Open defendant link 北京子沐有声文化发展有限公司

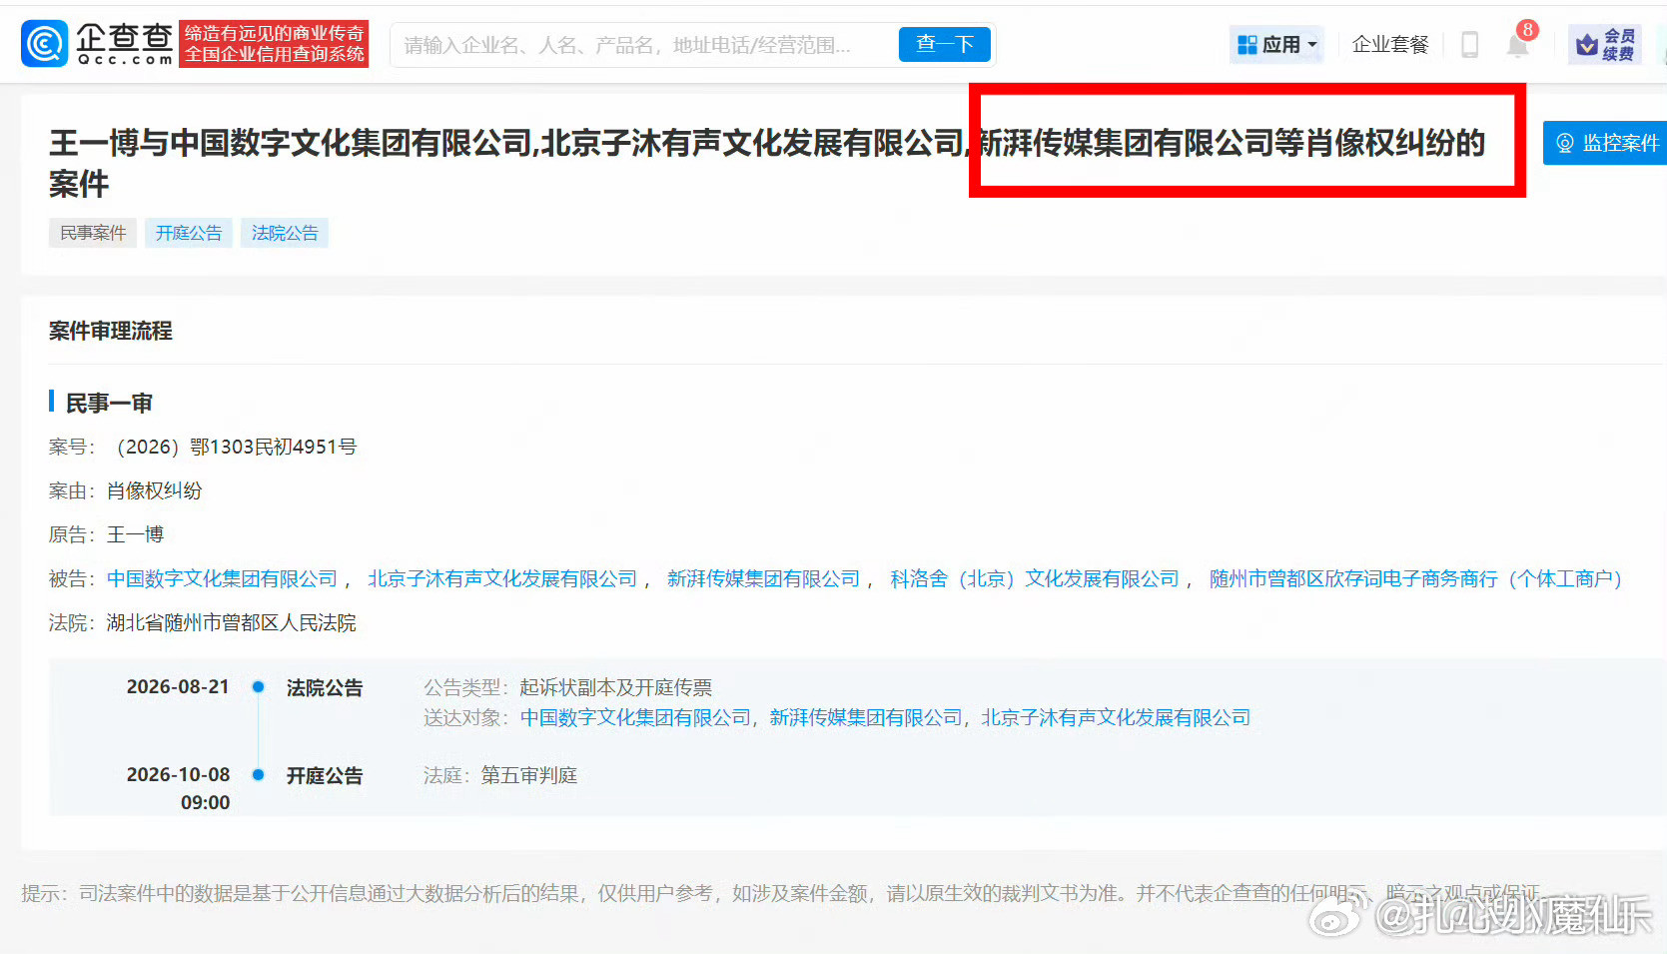[502, 578]
